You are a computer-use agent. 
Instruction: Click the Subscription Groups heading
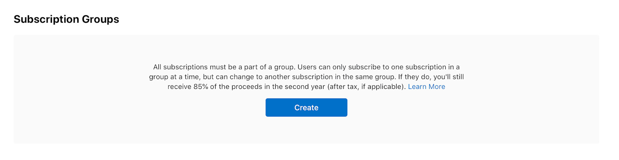66,19
